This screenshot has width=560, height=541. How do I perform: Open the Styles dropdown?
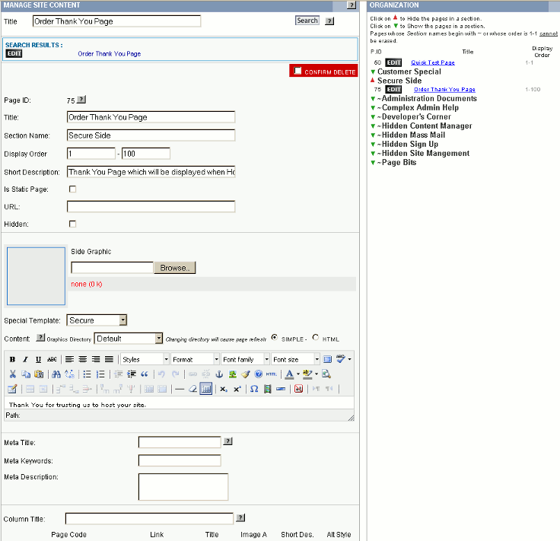coord(145,359)
